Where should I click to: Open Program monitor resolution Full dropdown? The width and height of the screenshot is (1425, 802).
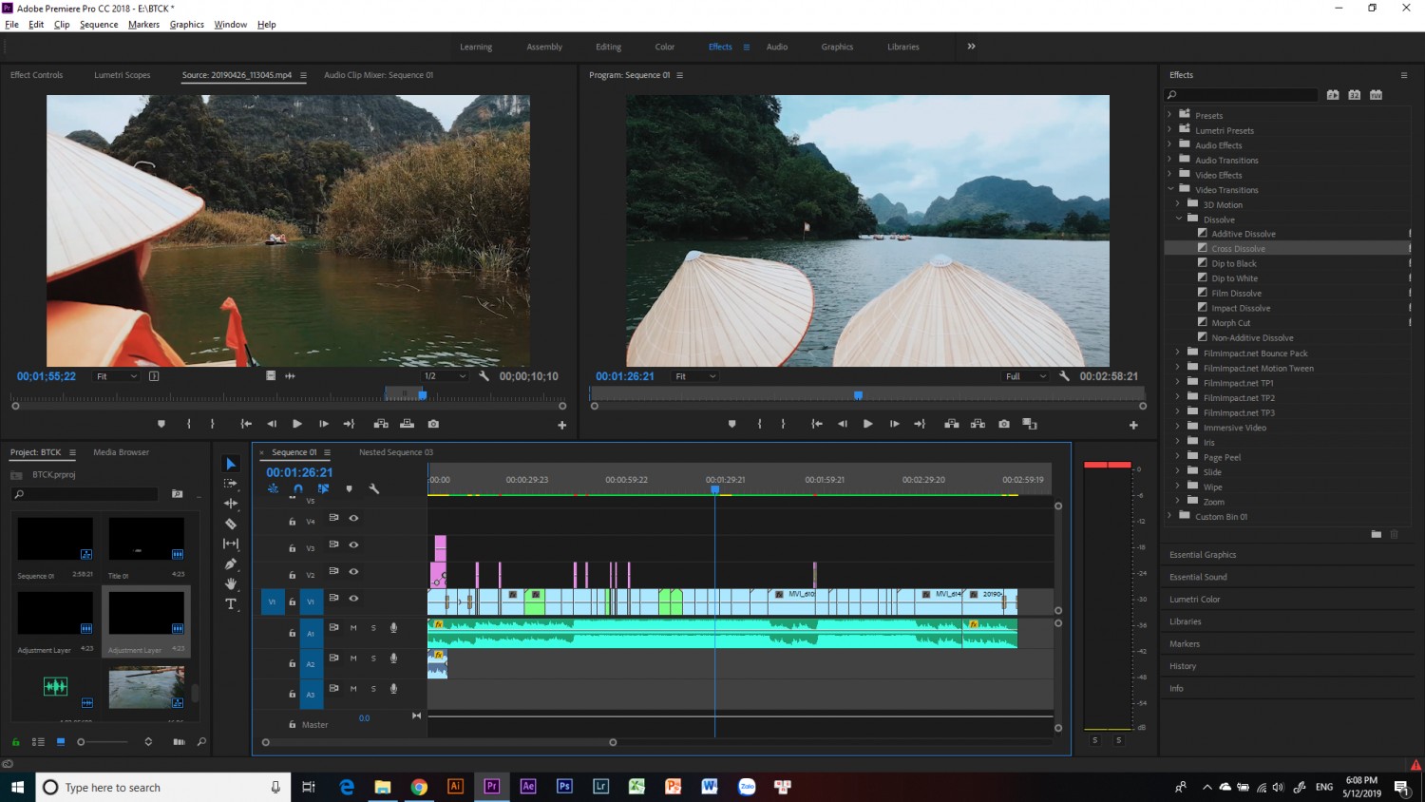(1026, 376)
